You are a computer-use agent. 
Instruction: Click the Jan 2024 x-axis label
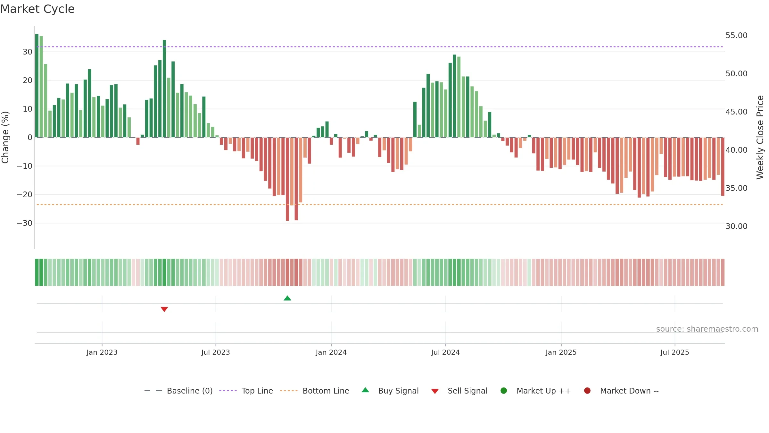click(331, 352)
